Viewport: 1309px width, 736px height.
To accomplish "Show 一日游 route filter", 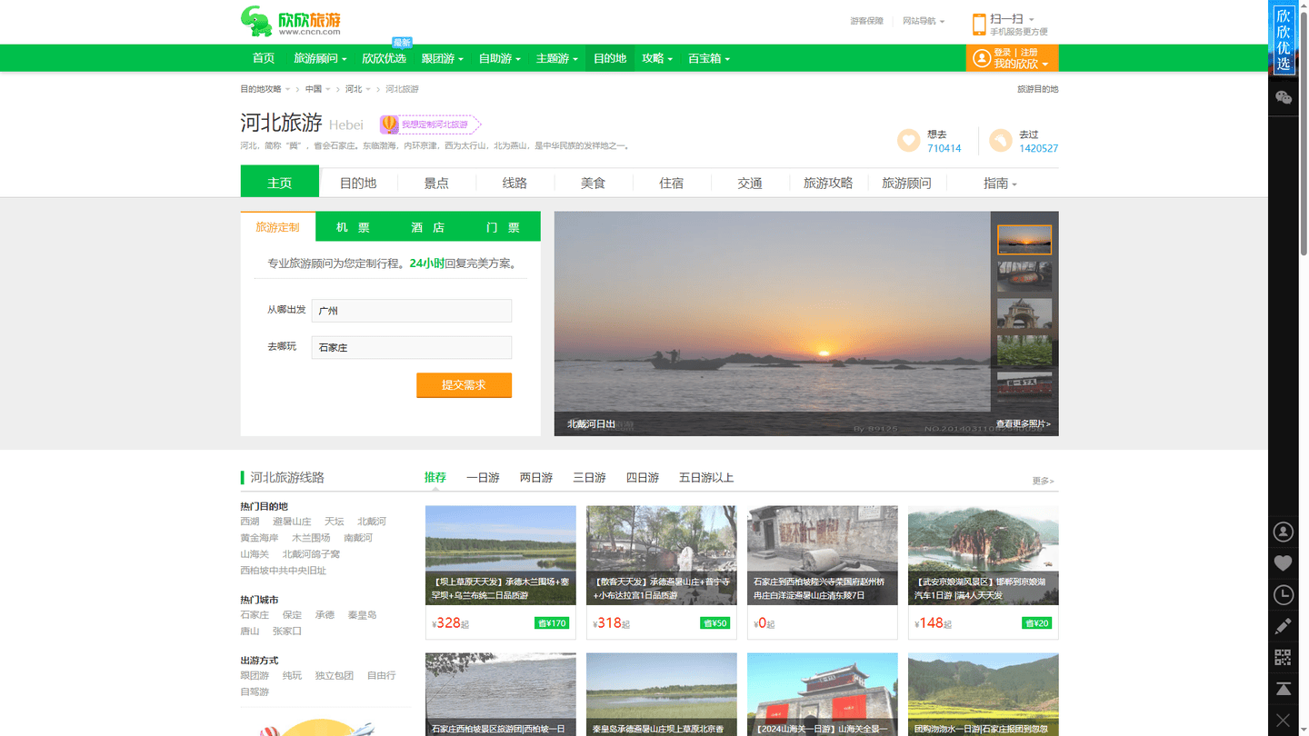I will (483, 477).
